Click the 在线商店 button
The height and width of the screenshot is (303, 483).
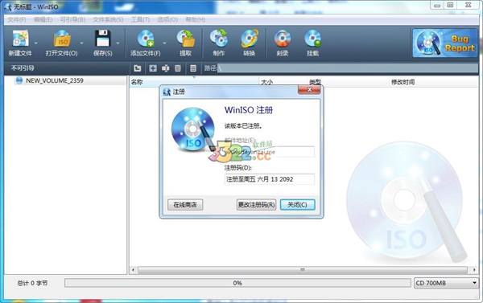tap(185, 205)
